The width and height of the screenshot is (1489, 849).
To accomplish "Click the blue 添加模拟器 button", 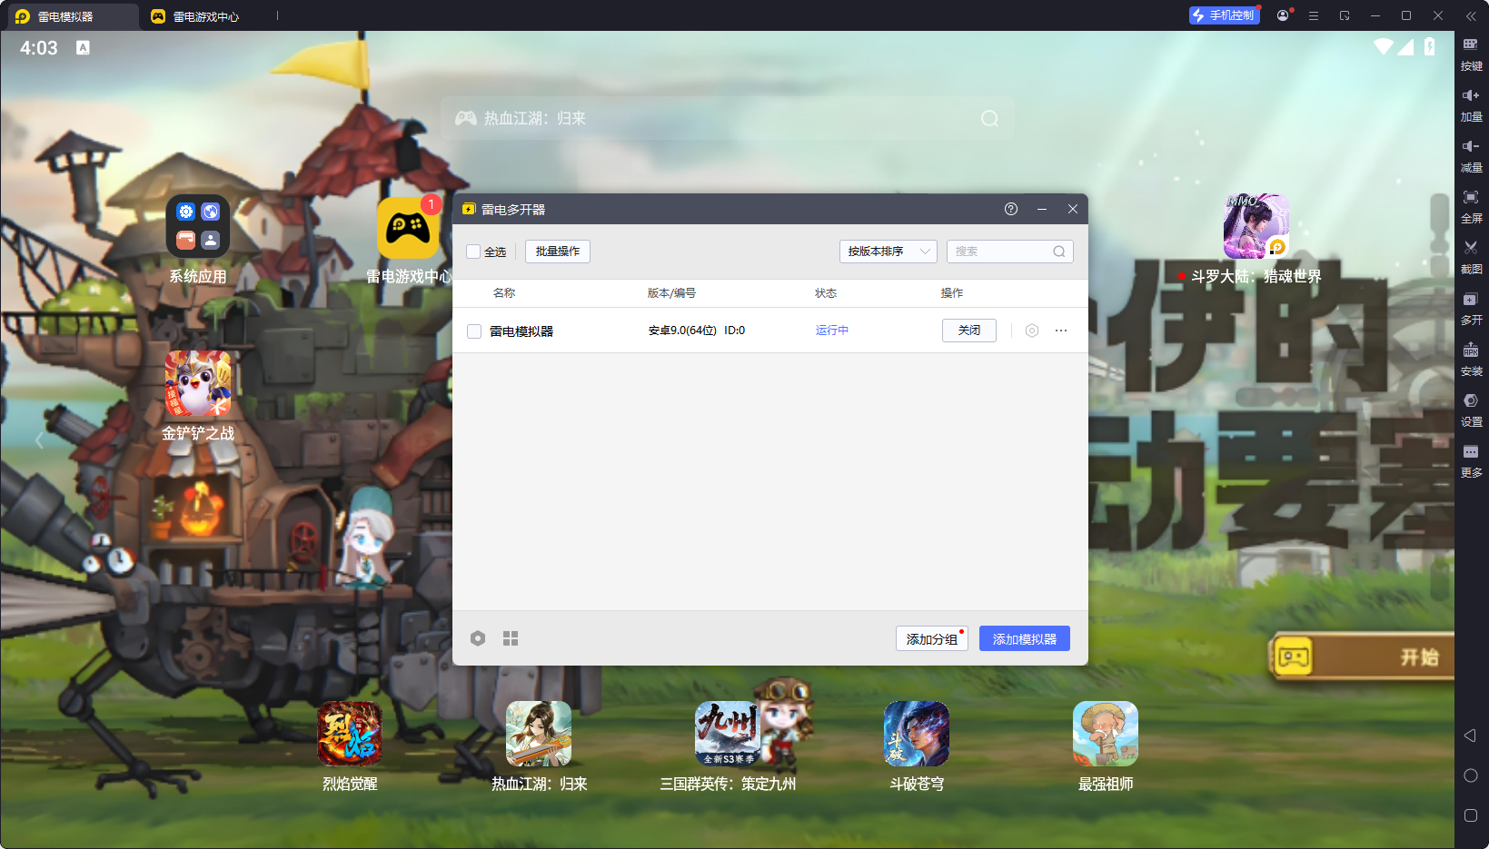I will (1025, 638).
